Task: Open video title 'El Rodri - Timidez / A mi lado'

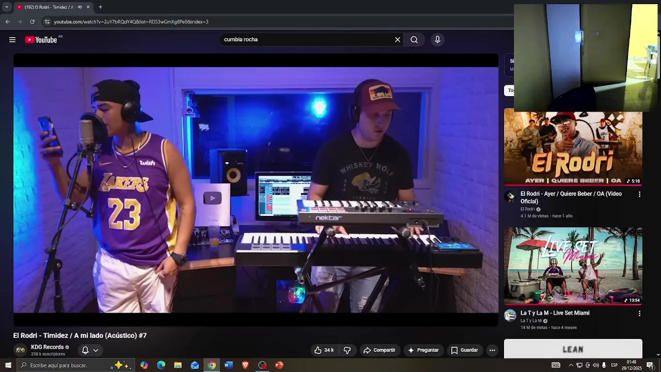Action: coord(80,335)
